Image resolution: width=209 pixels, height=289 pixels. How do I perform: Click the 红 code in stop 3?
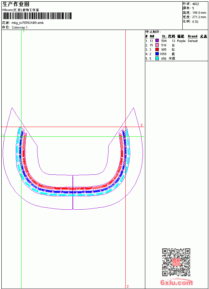(173, 50)
